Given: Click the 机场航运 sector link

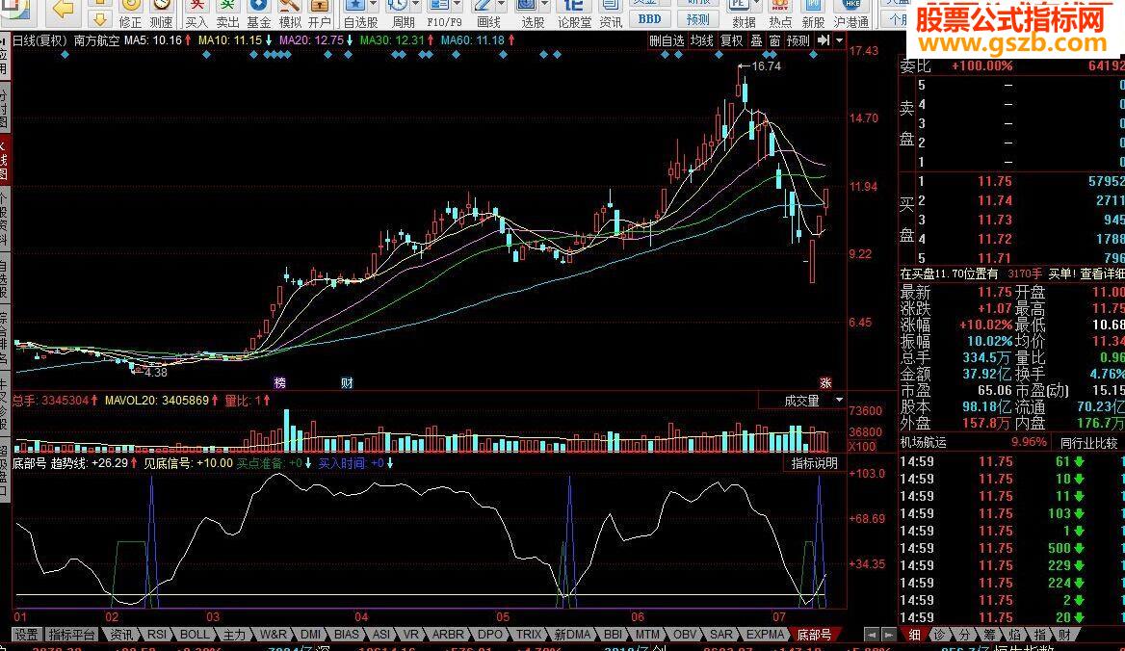Looking at the screenshot, I should pos(923,443).
